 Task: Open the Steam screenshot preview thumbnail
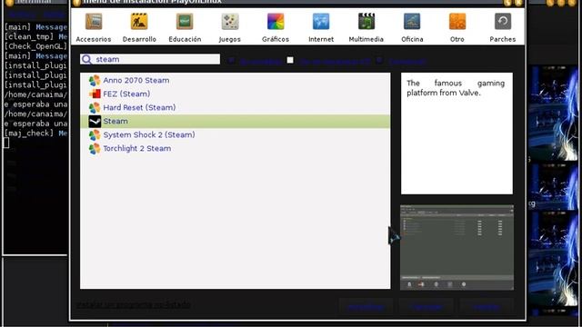coord(457,247)
